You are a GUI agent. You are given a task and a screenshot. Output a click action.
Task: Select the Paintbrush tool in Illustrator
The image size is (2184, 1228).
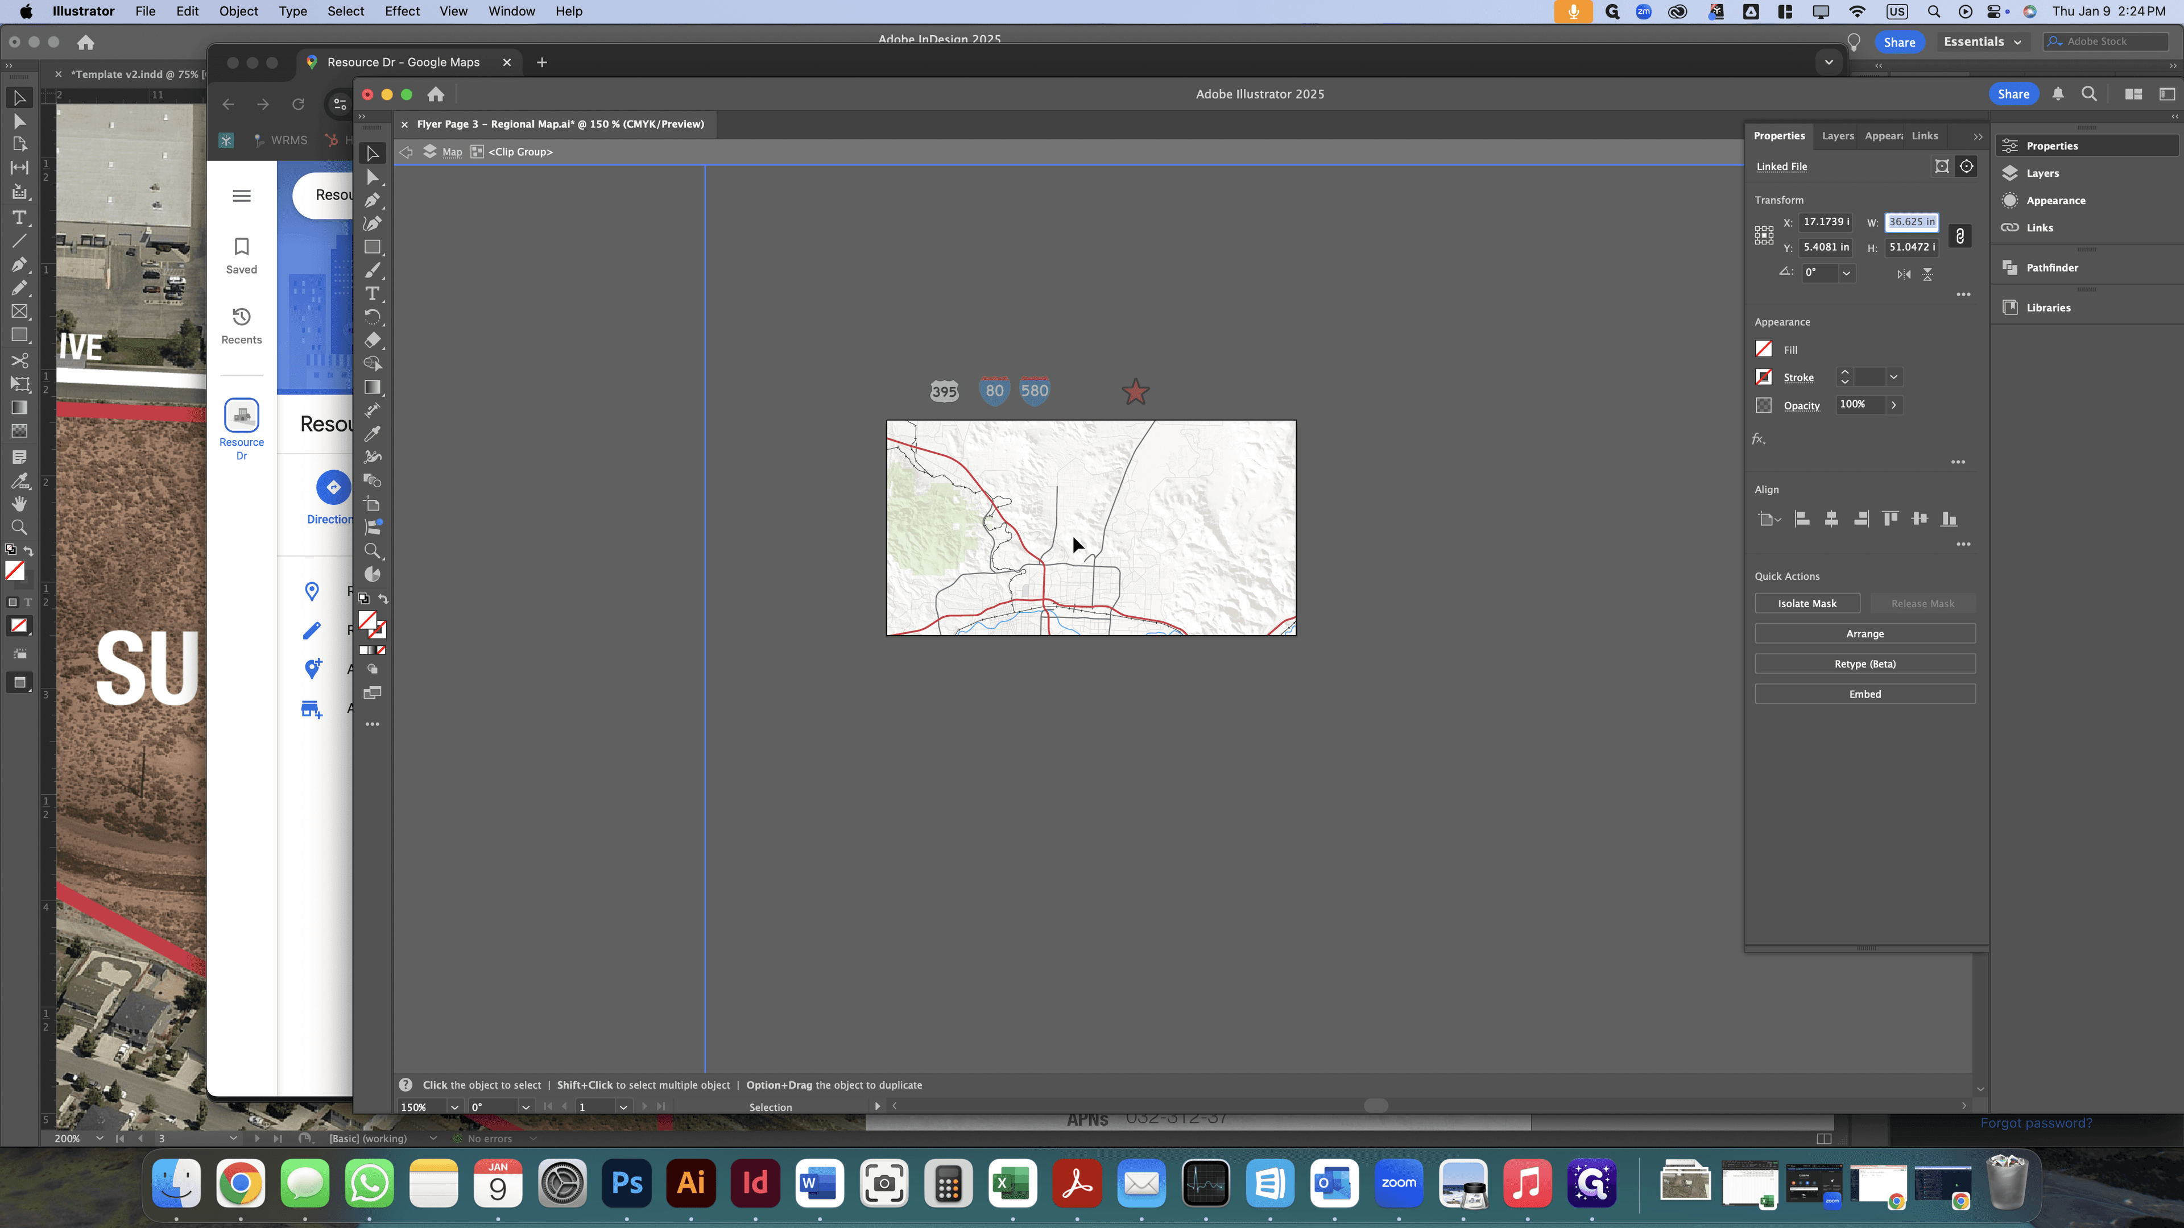click(372, 271)
